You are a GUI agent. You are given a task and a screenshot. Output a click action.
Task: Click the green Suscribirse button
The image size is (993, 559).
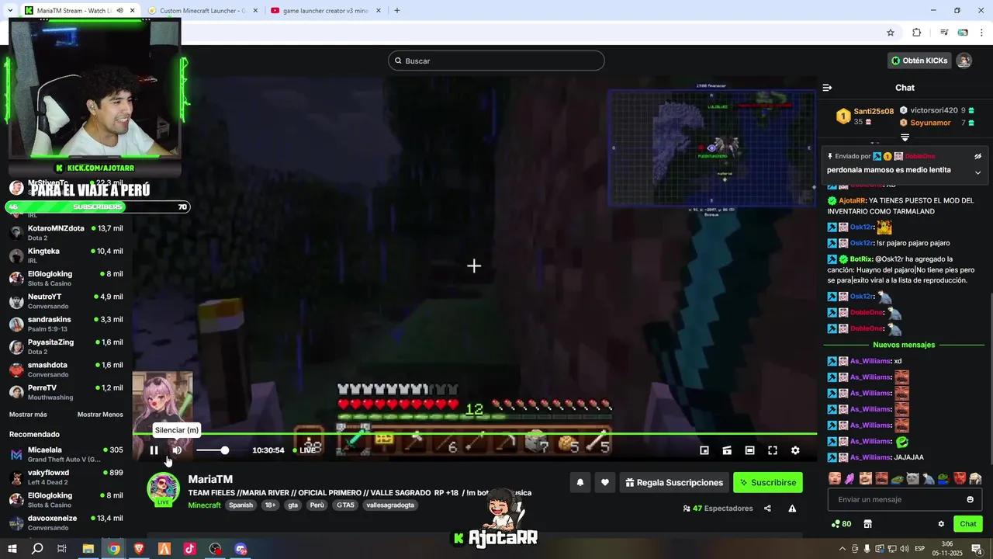[768, 482]
